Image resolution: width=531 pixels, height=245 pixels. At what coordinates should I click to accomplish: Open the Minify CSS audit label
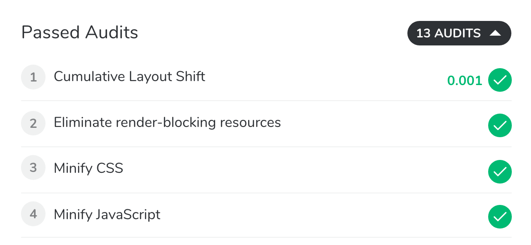click(88, 168)
